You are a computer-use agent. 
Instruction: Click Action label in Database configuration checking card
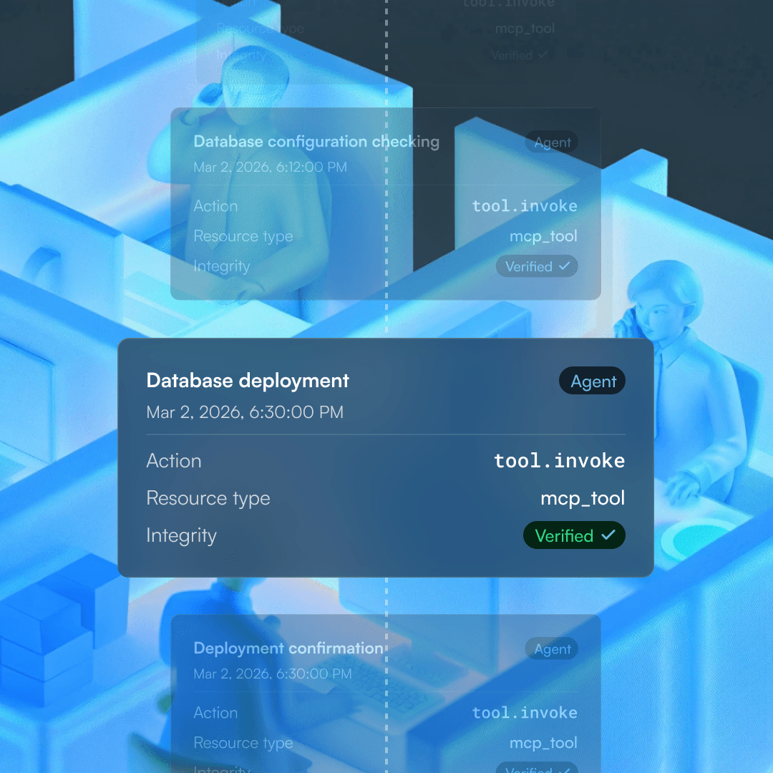215,206
